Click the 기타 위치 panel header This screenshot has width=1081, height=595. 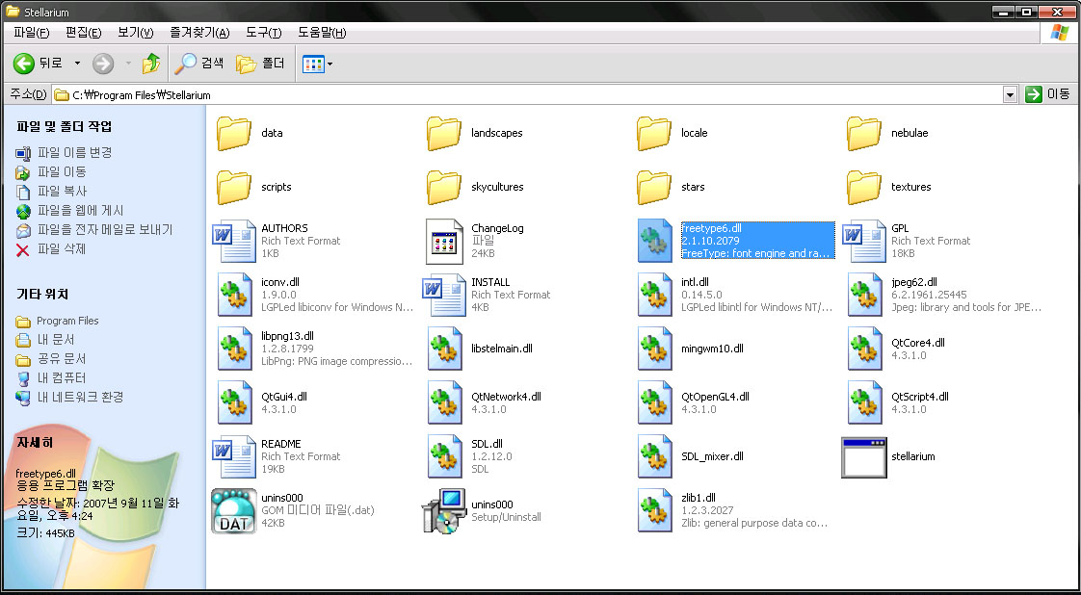[x=42, y=295]
